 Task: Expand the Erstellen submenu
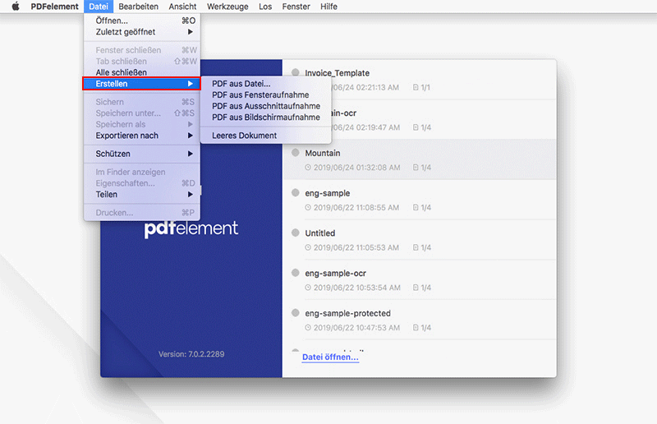pyautogui.click(x=142, y=84)
